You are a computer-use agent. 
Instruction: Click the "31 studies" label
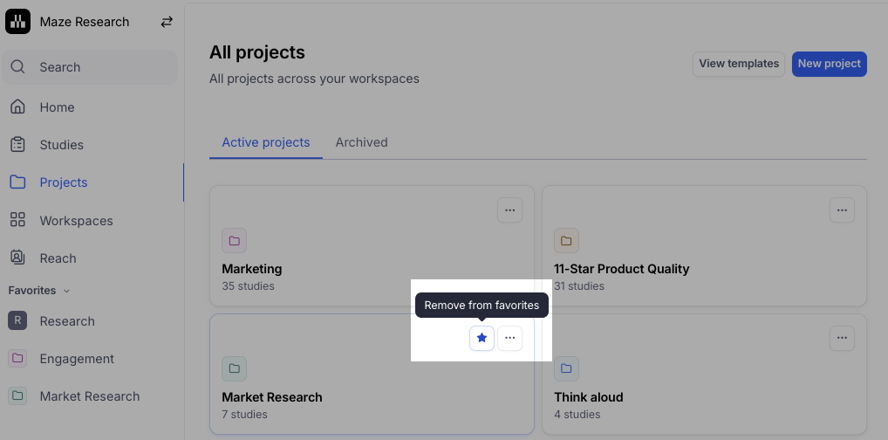579,285
